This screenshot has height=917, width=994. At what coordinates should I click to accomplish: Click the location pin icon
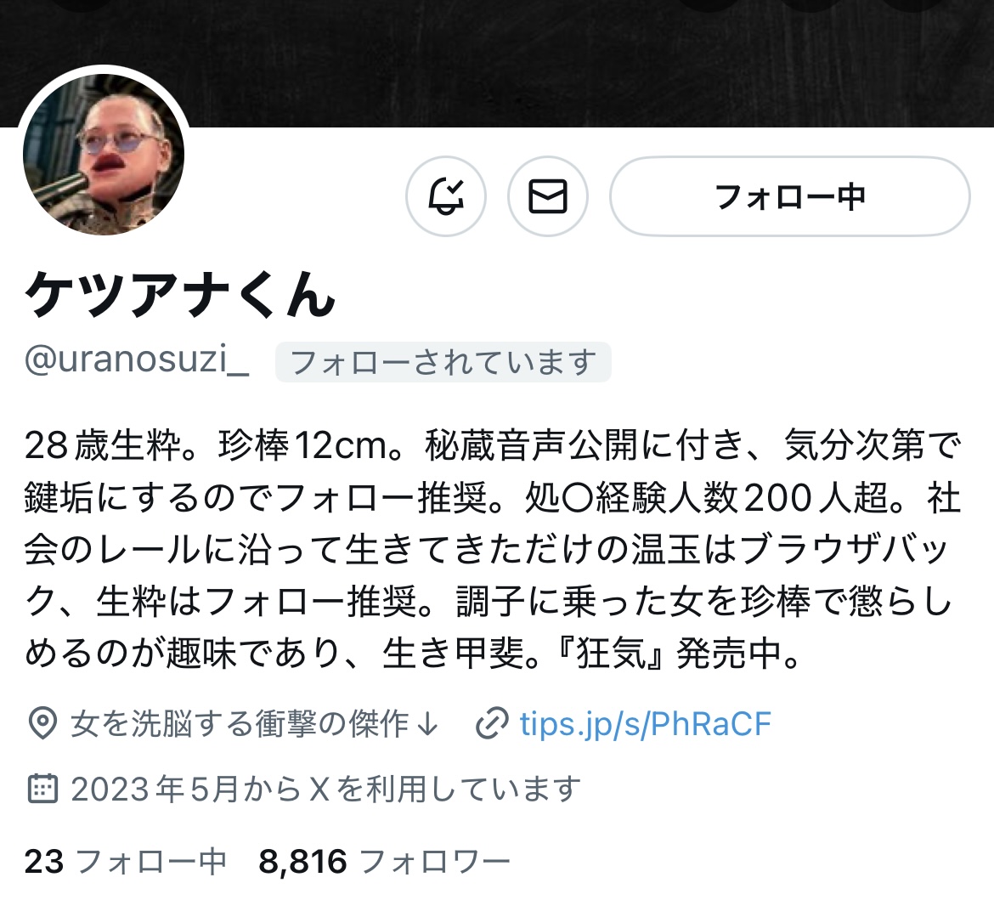coord(42,723)
